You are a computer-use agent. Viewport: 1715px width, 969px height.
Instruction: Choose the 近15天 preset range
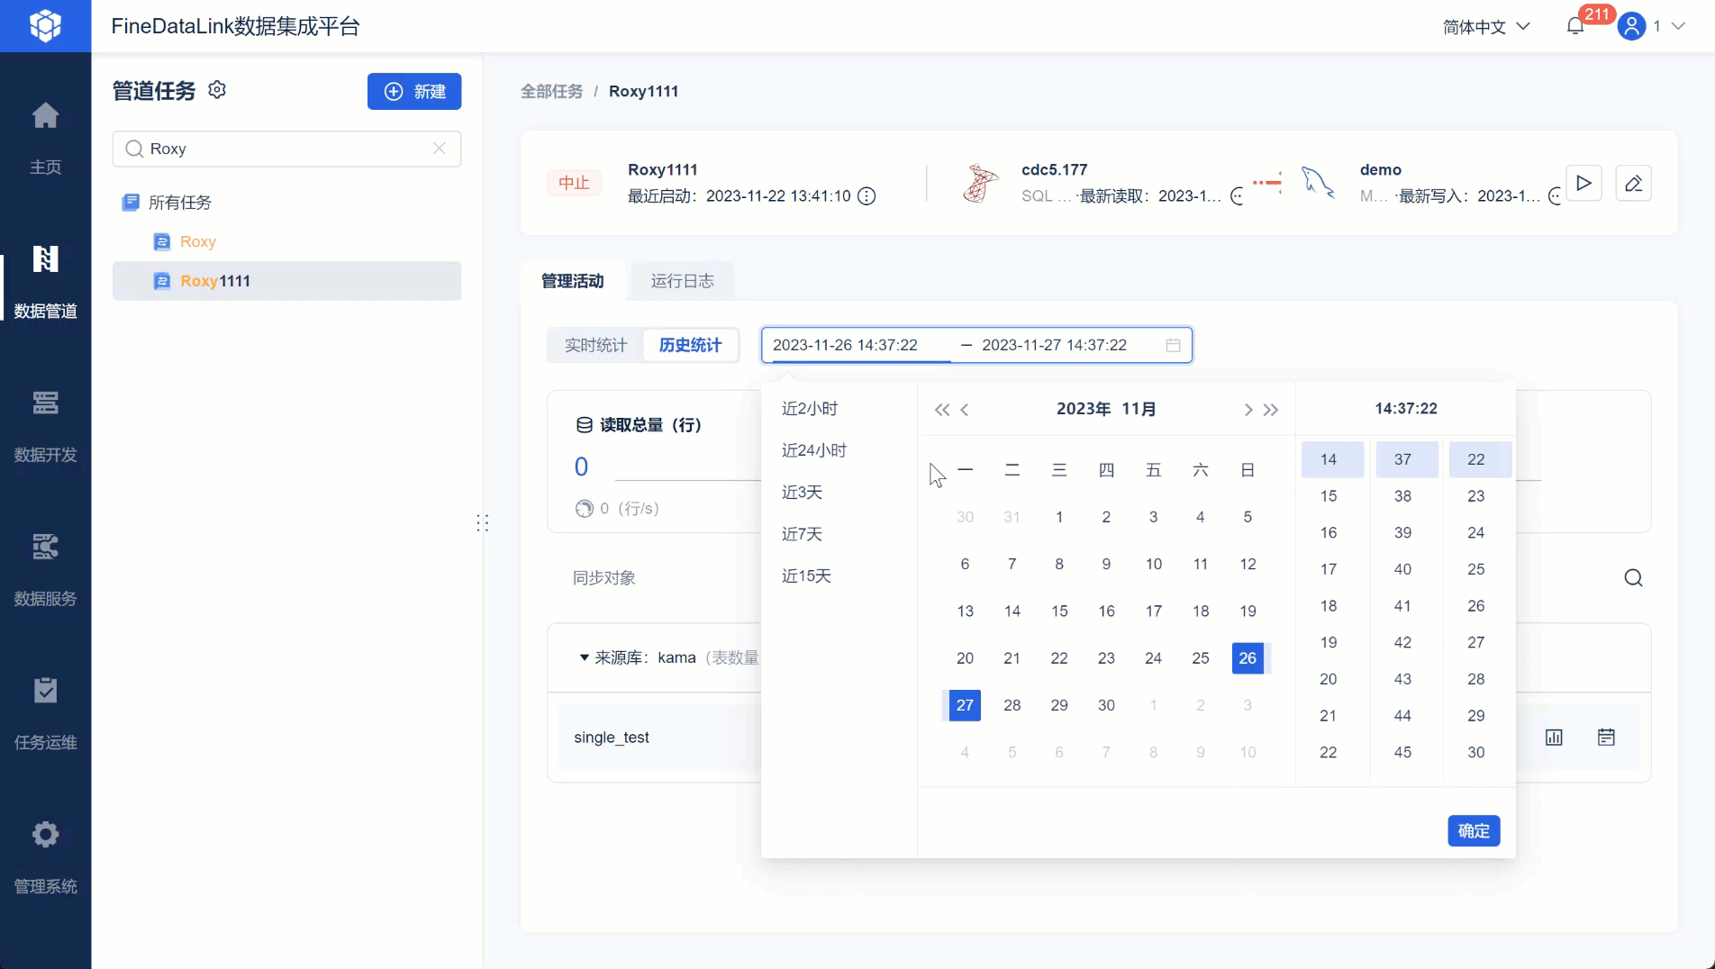click(x=806, y=576)
